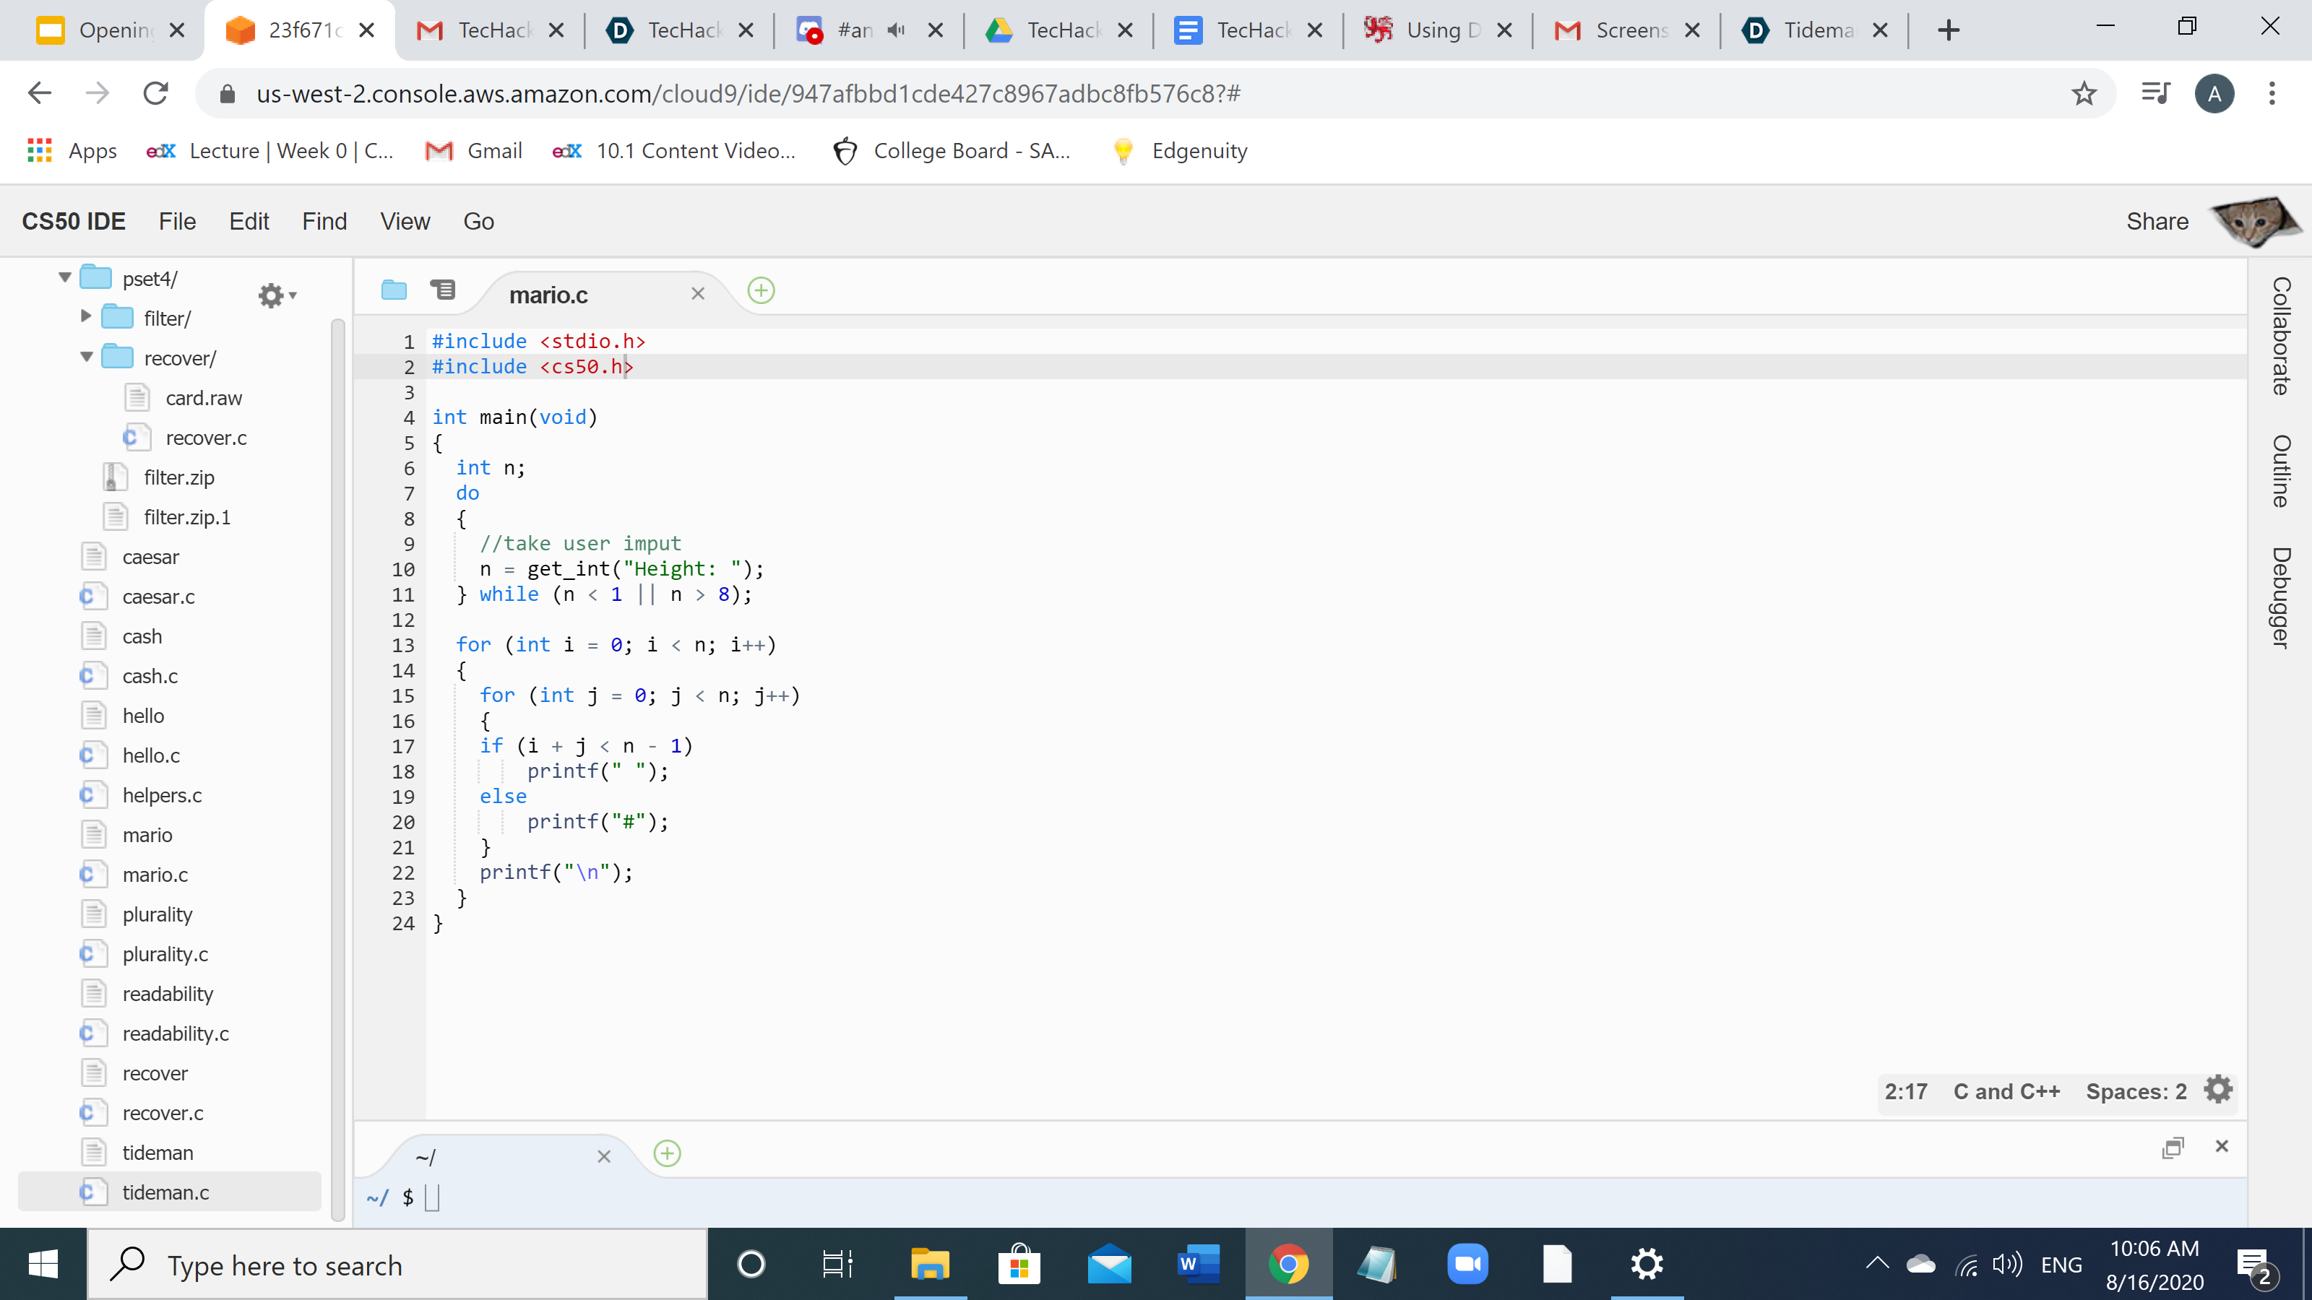
Task: Open the editor preferences gear in status bar
Action: pyautogui.click(x=2218, y=1090)
